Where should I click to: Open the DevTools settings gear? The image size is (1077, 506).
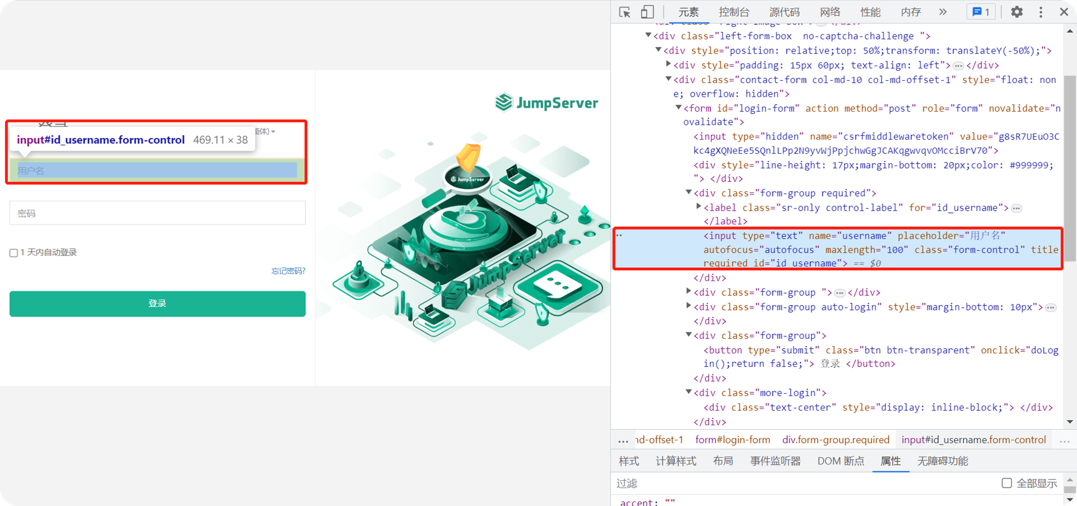(x=1017, y=12)
